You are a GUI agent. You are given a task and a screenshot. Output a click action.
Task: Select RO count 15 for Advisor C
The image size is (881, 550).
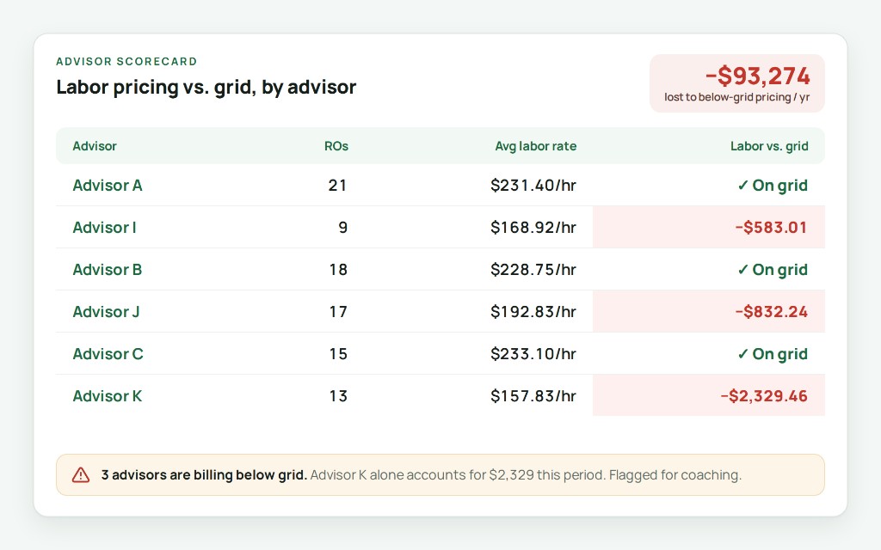tap(338, 353)
